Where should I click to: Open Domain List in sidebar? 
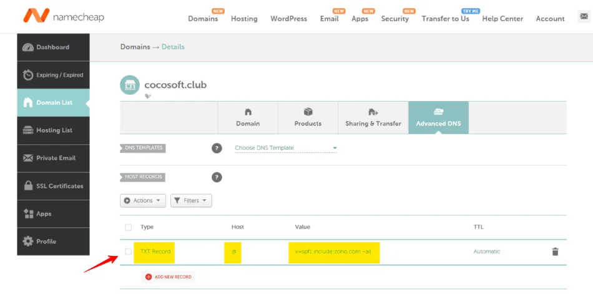click(x=53, y=102)
